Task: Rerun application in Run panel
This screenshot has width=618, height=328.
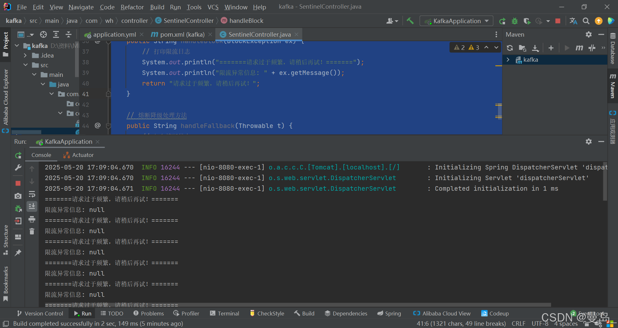Action: (18, 155)
